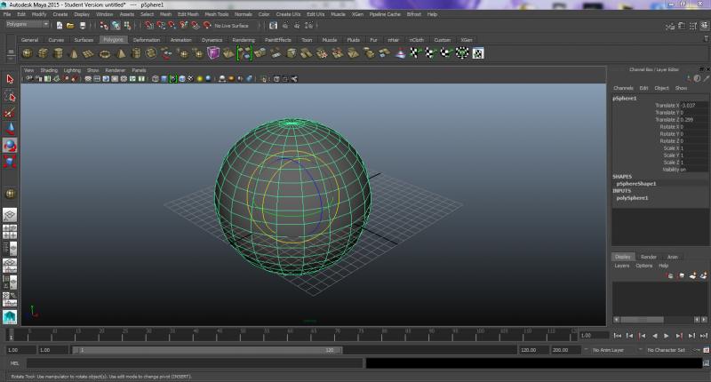Image resolution: width=711 pixels, height=382 pixels.
Task: Open the Shading menu in viewport panel
Action: coord(49,69)
